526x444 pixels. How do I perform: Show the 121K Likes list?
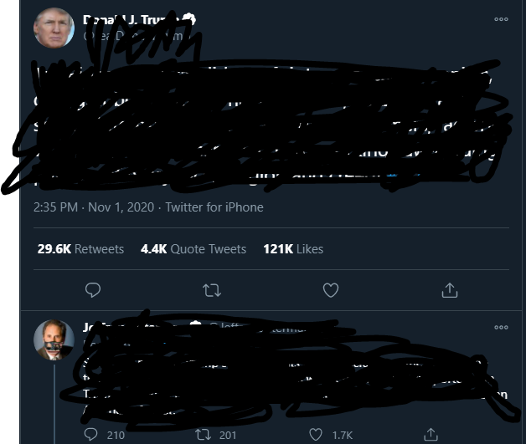coord(292,249)
